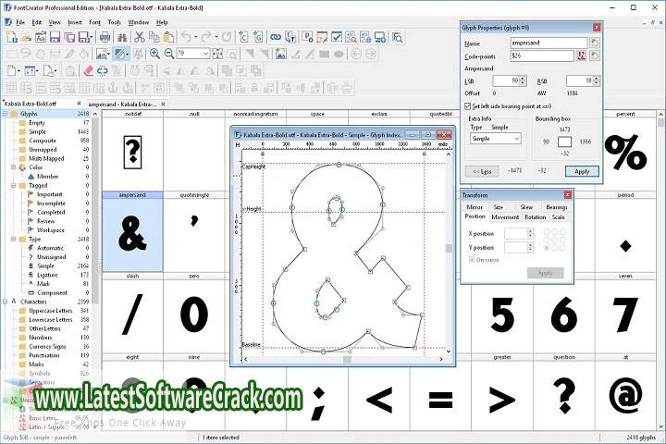Image resolution: width=666 pixels, height=444 pixels.
Task: Click the glyph editor vertical scrollbar thumb
Action: pos(449,249)
